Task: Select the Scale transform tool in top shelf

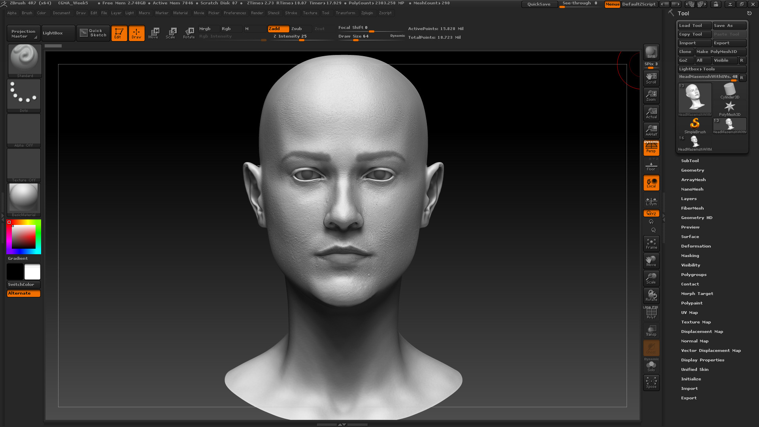Action: tap(171, 33)
